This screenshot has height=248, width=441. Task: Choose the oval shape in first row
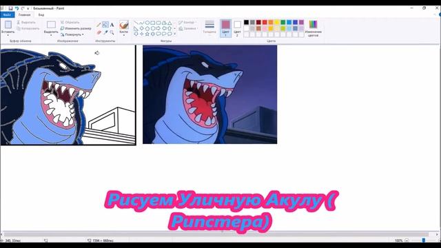pyautogui.click(x=147, y=23)
